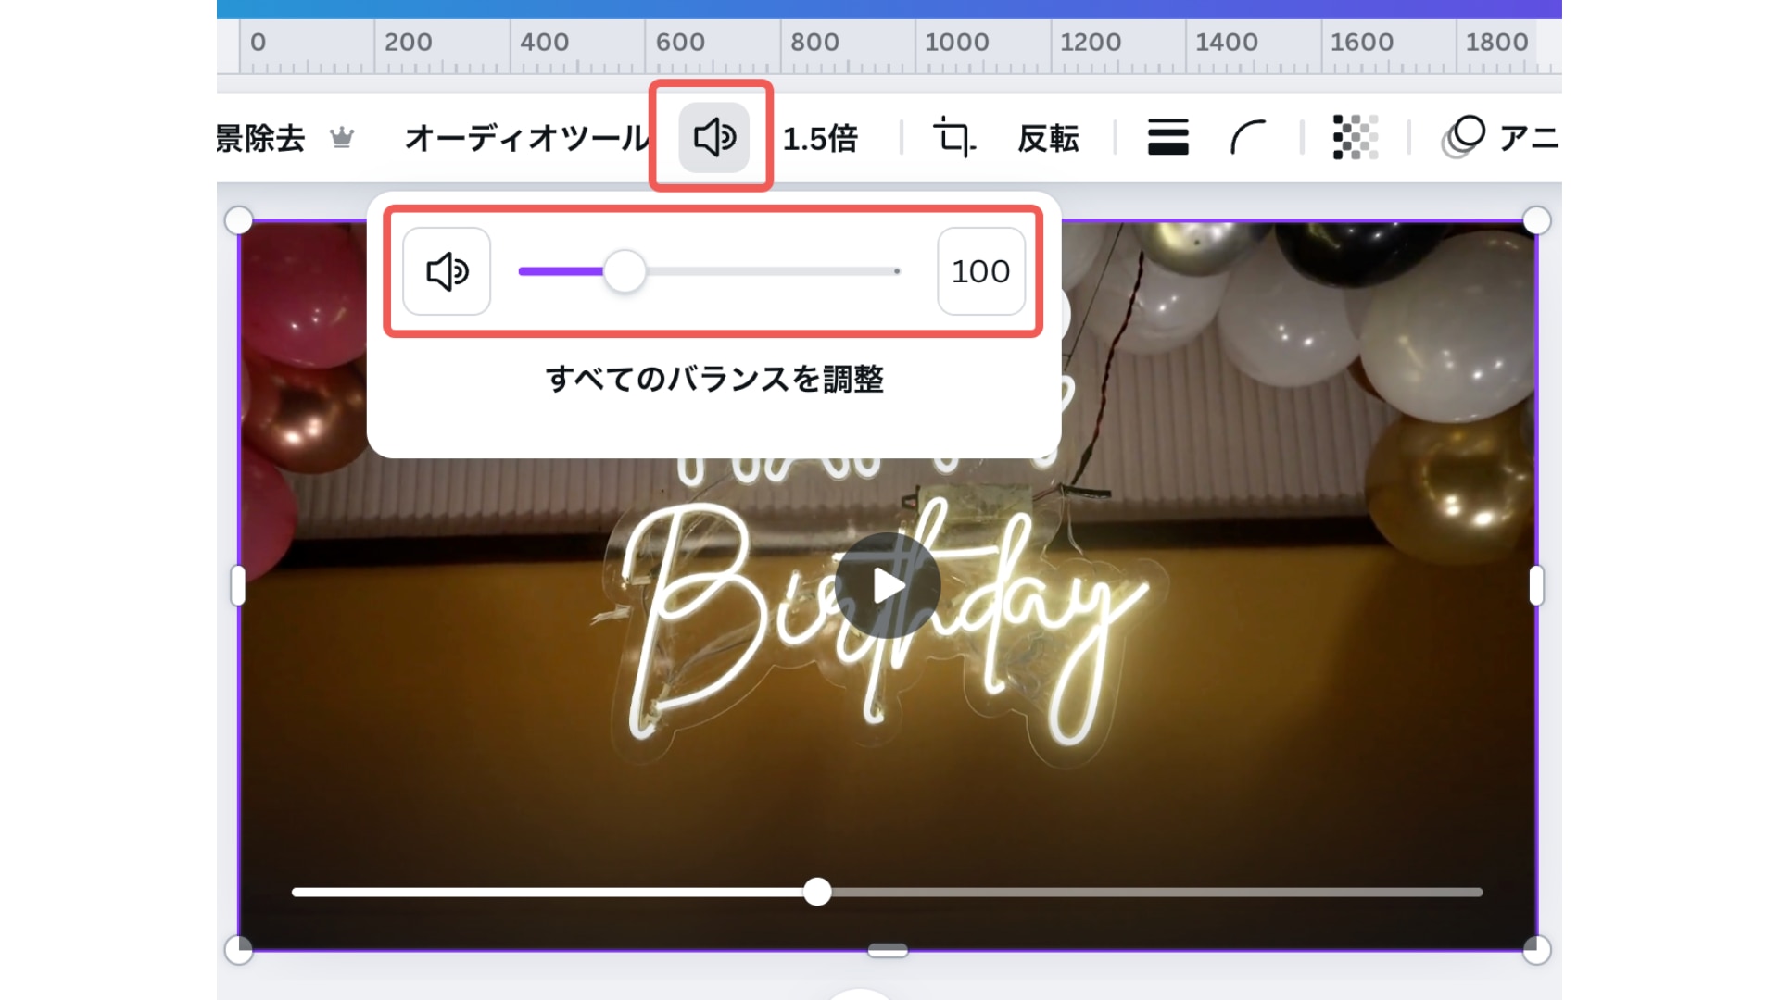Image resolution: width=1779 pixels, height=1000 pixels.
Task: Select the crop tool icon
Action: 953,138
